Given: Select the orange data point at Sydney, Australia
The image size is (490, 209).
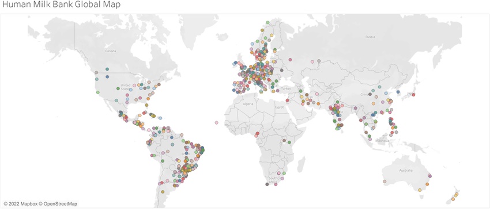Looking at the screenshot, I should pyautogui.click(x=427, y=184).
